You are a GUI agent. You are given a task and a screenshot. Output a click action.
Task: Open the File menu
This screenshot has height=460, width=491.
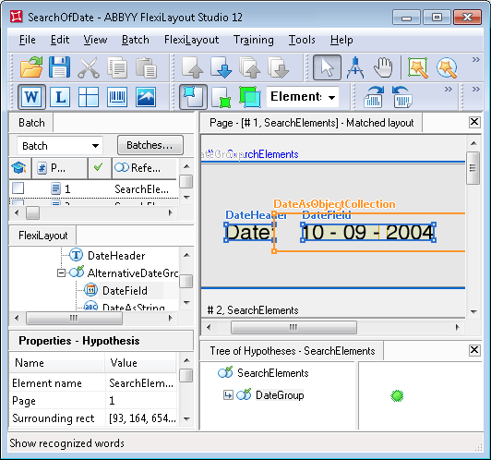point(28,40)
